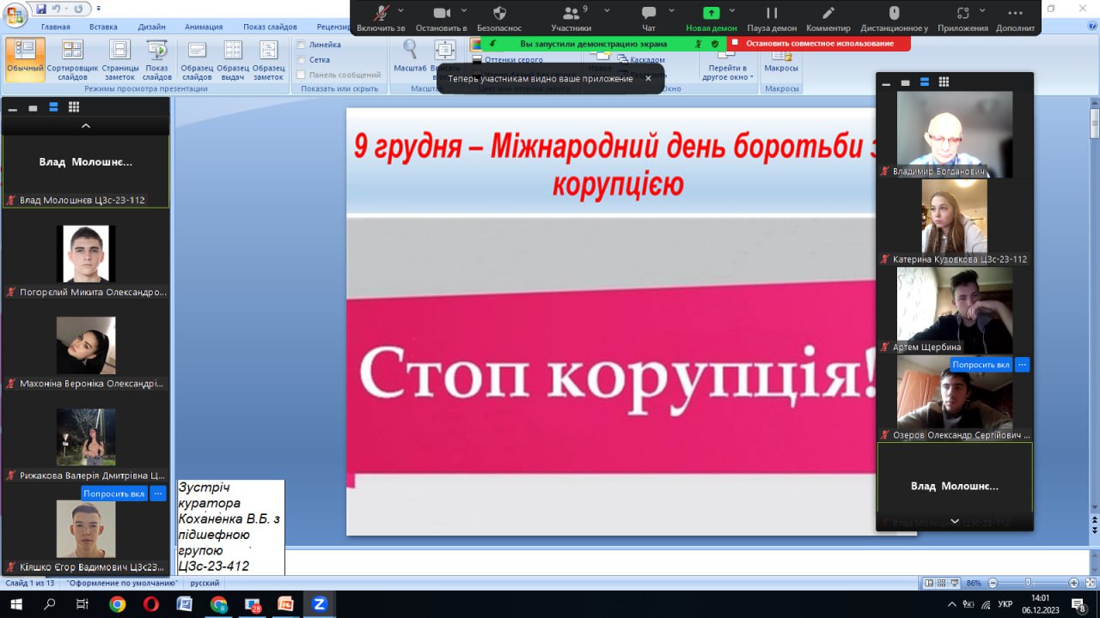Open Дизайн ribbon tab
Viewport: 1100px width, 618px height.
coord(151,27)
